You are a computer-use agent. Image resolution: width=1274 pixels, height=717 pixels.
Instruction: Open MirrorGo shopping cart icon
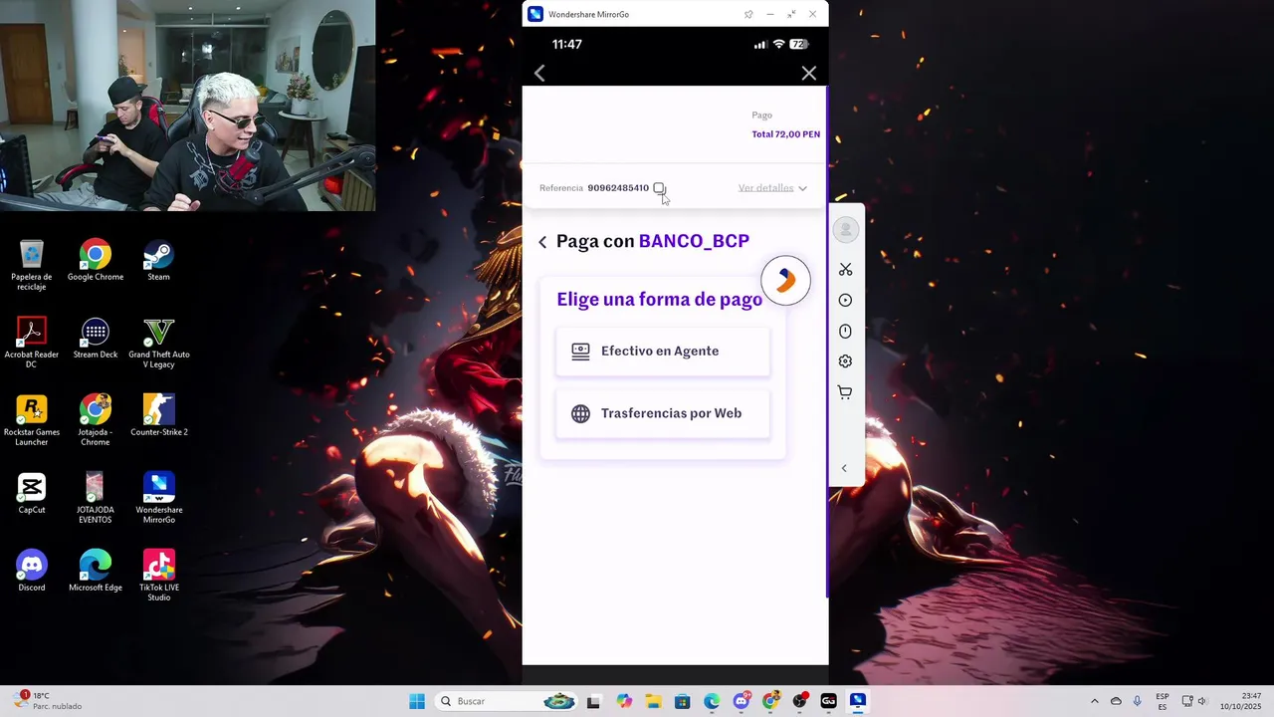[x=845, y=392]
